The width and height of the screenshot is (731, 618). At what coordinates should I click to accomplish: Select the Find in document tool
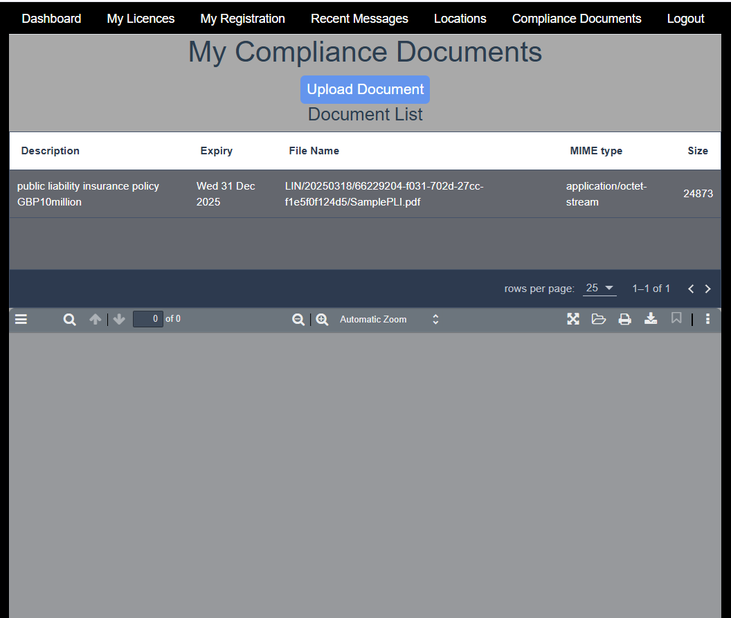(x=69, y=319)
